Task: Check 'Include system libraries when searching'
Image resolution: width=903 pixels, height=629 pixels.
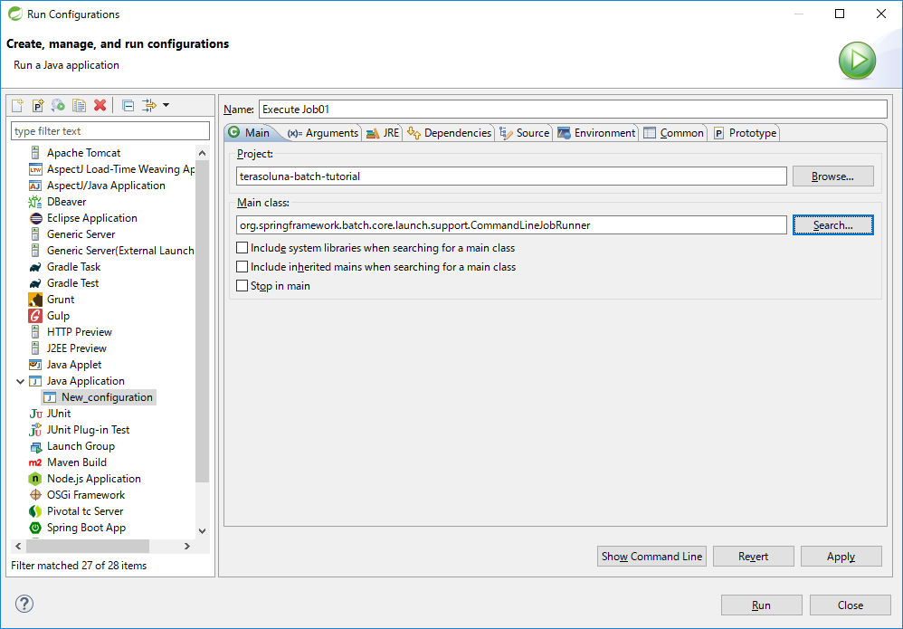Action: [x=242, y=247]
